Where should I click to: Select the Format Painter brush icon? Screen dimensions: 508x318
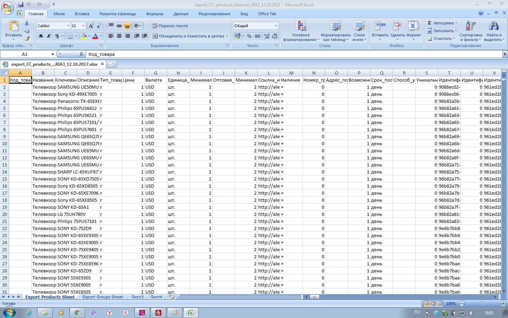coord(26,38)
